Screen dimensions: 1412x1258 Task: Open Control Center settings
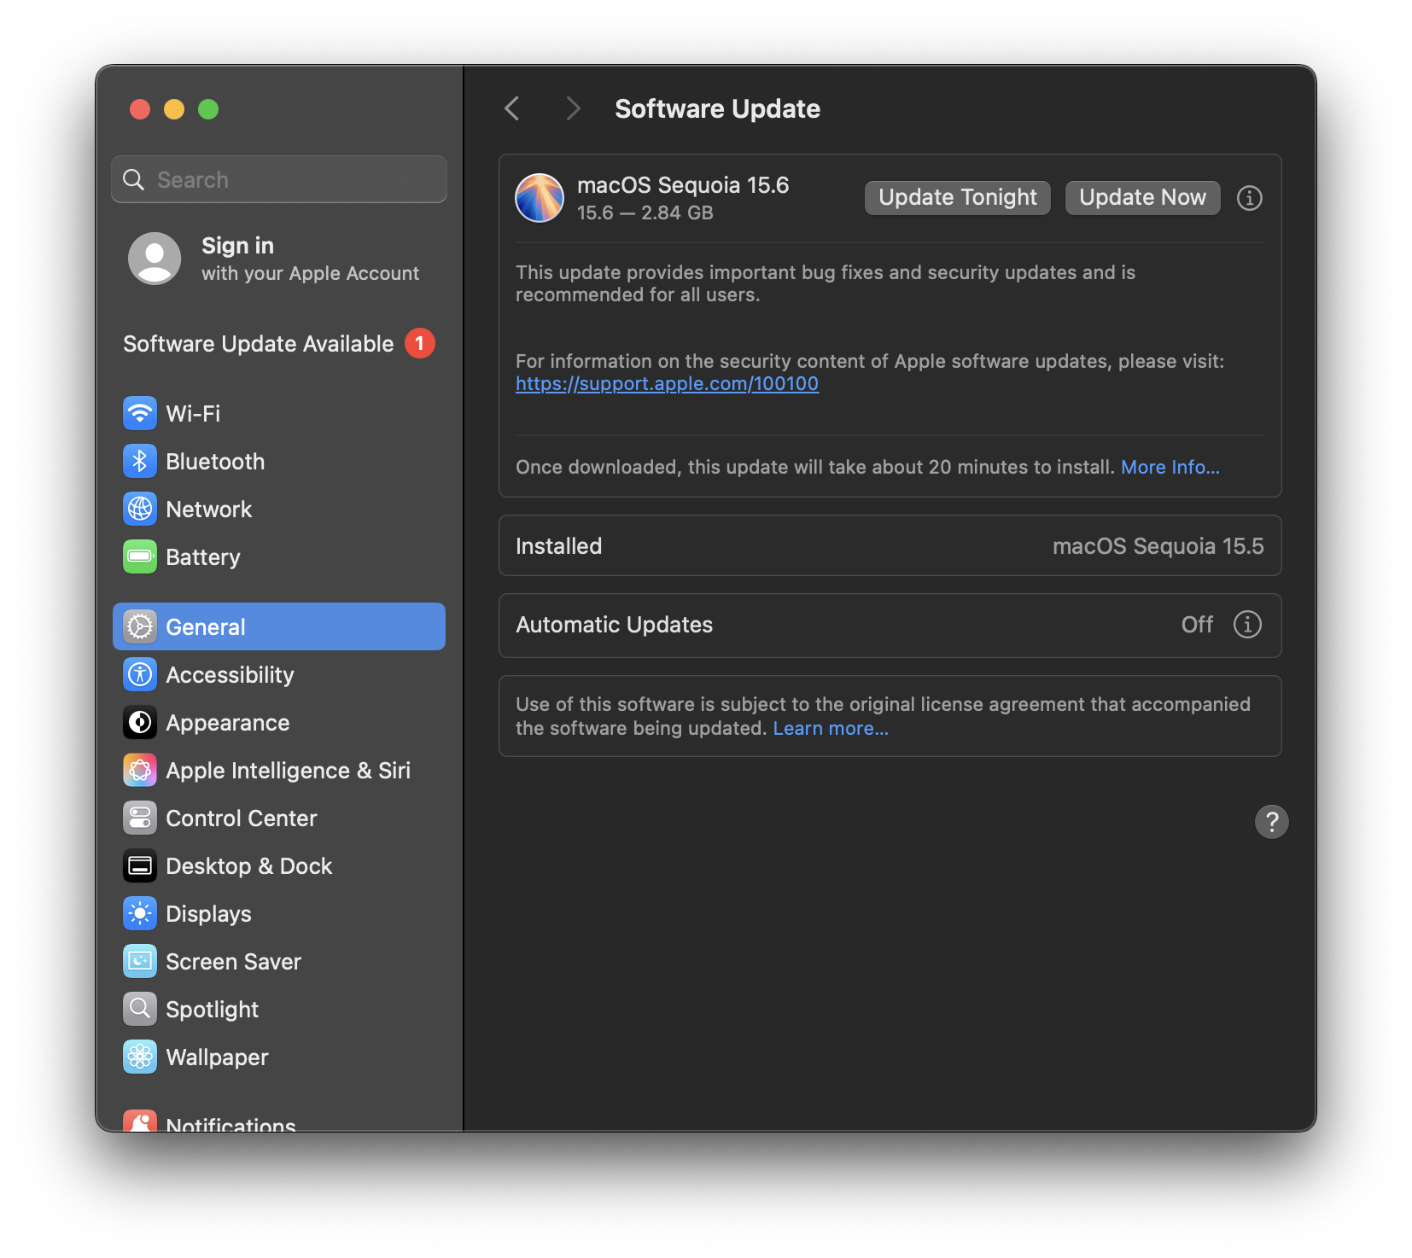[279, 818]
